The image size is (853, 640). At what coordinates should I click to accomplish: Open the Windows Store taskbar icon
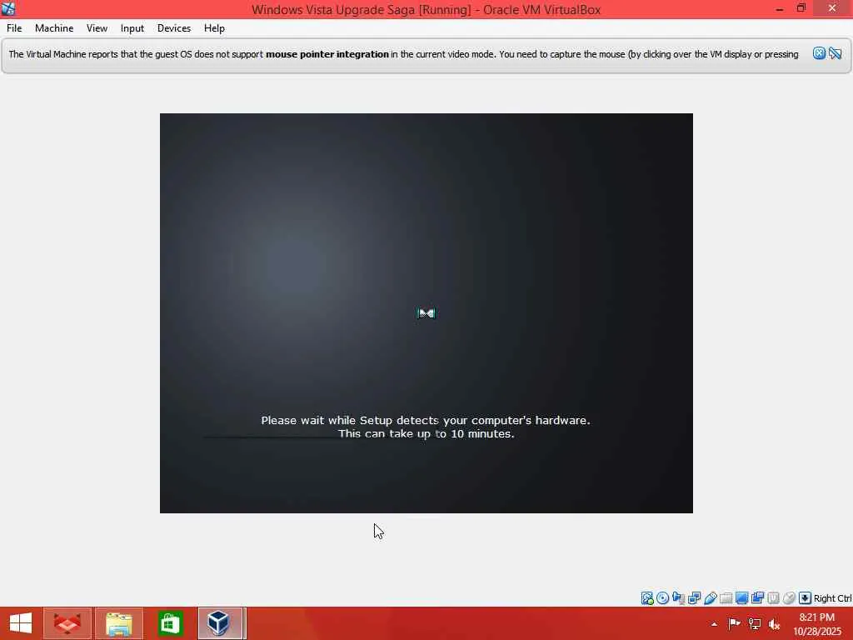tap(170, 623)
